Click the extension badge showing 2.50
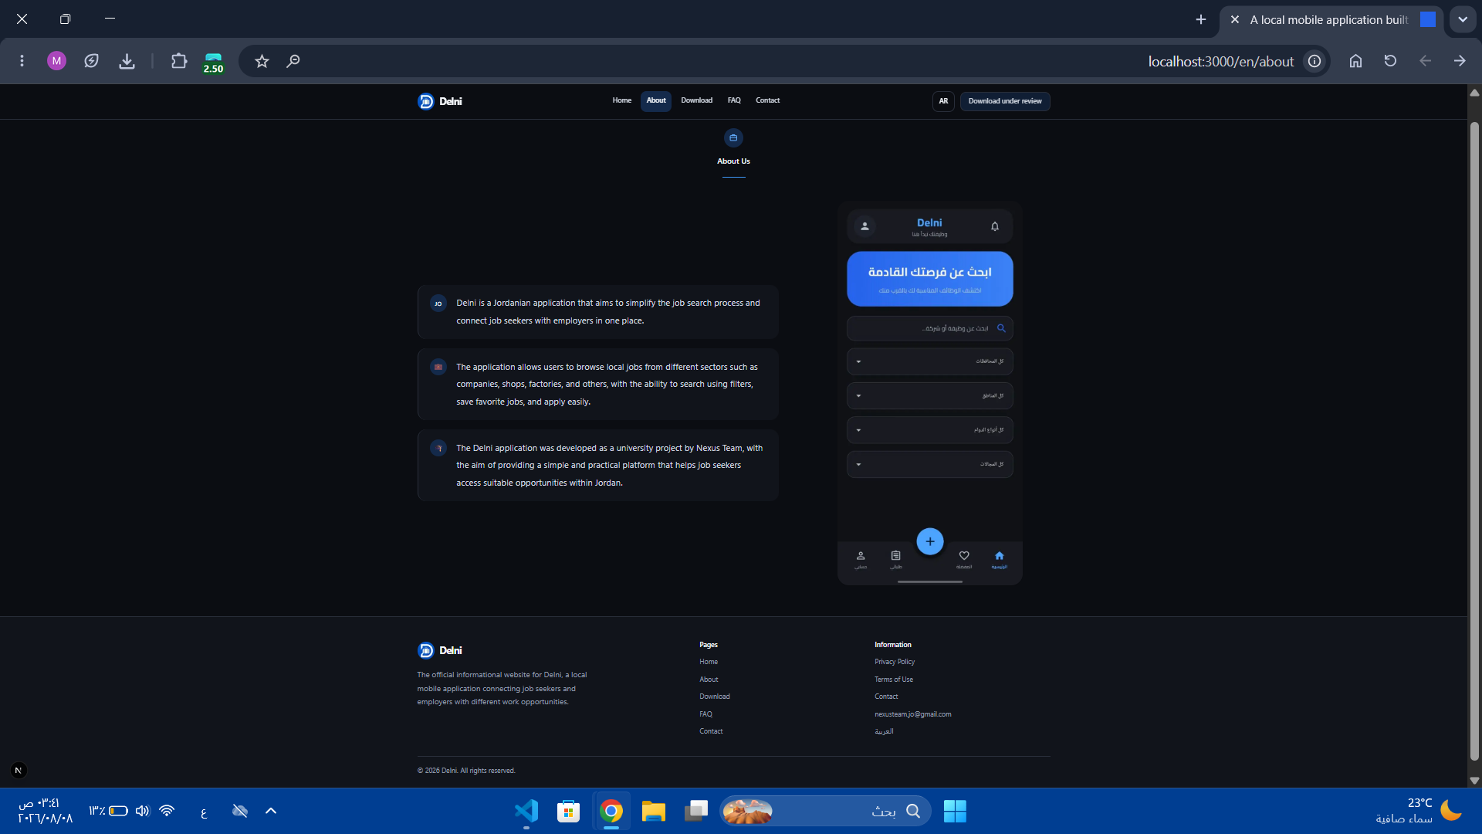1482x834 pixels. 213,63
